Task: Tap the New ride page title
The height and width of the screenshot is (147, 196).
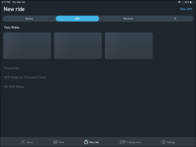Action: pos(14,9)
